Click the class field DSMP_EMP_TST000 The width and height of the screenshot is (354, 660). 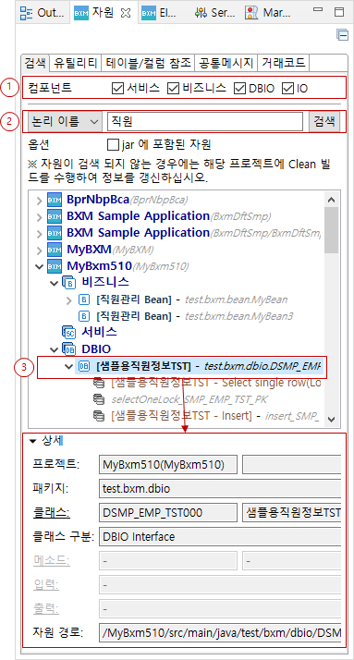168,513
